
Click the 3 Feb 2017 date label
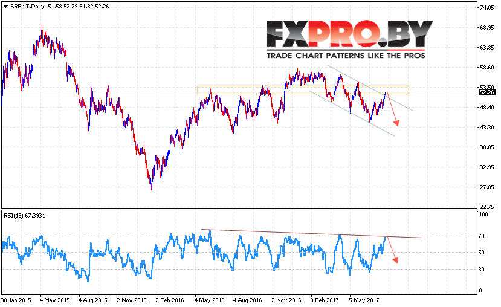point(325,300)
